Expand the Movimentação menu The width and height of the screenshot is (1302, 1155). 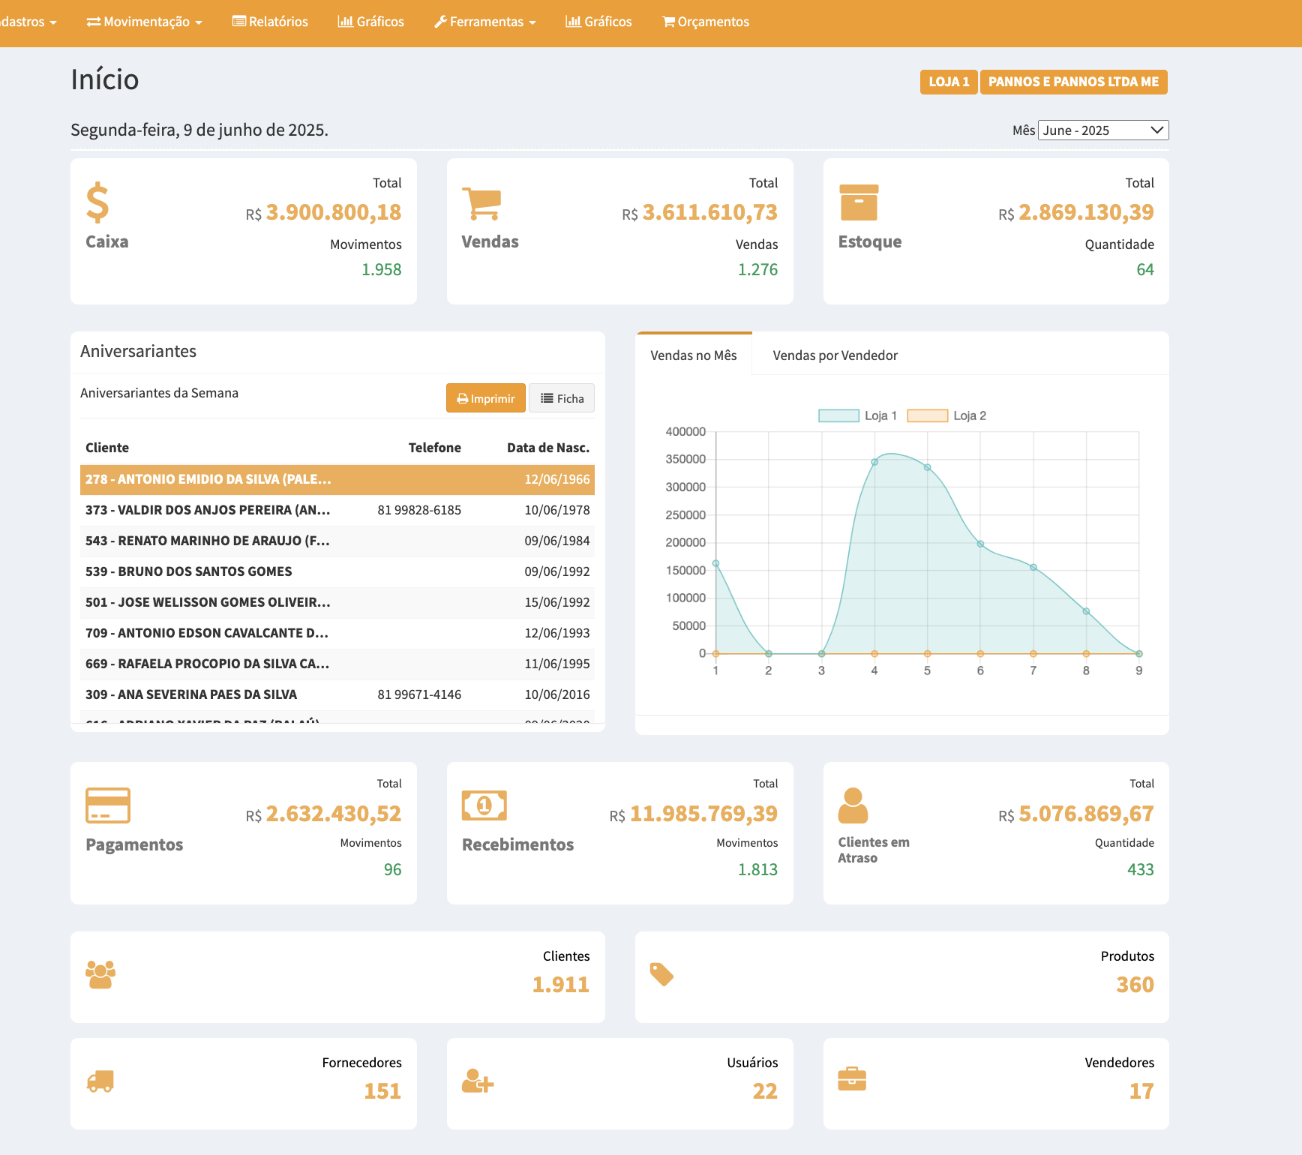pos(145,22)
